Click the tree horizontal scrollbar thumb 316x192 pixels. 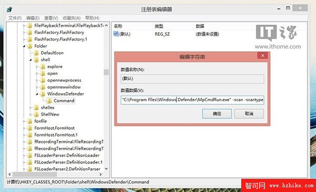[35, 174]
